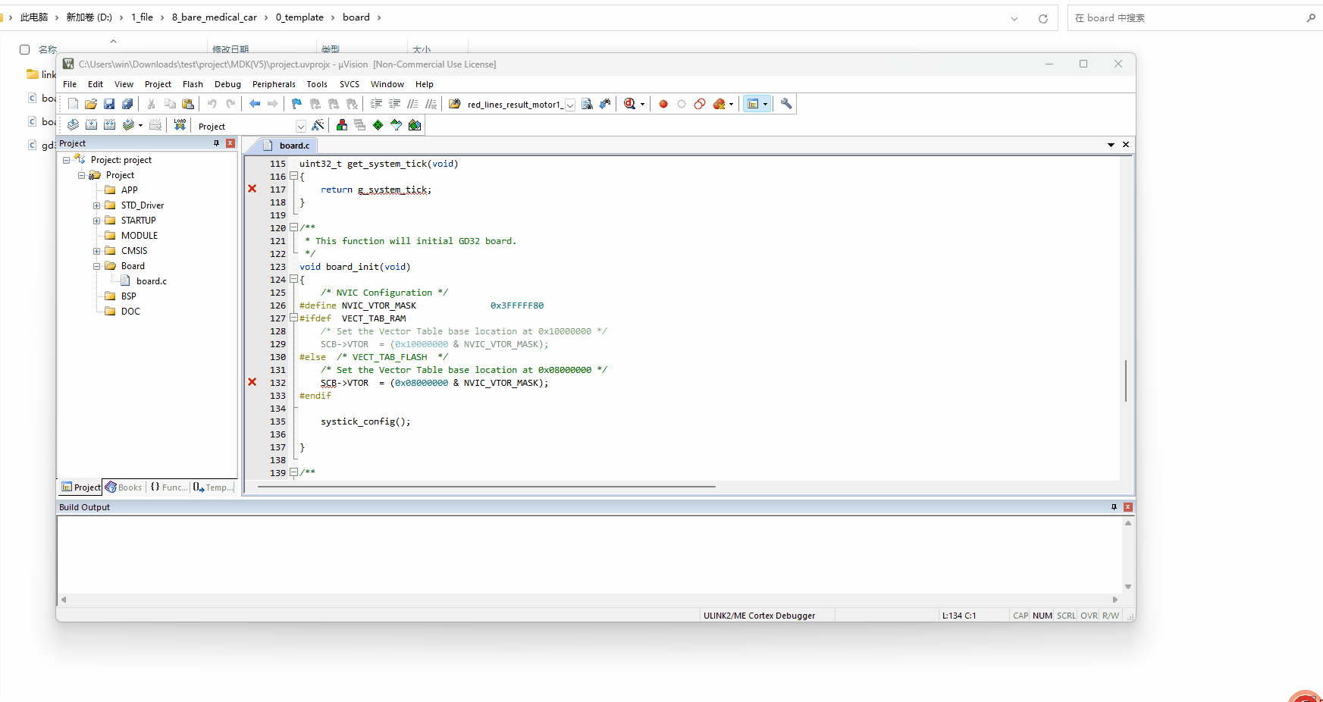Kill all breakpoints in the program

[720, 104]
